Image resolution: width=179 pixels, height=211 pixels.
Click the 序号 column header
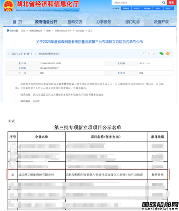[x=13, y=137]
